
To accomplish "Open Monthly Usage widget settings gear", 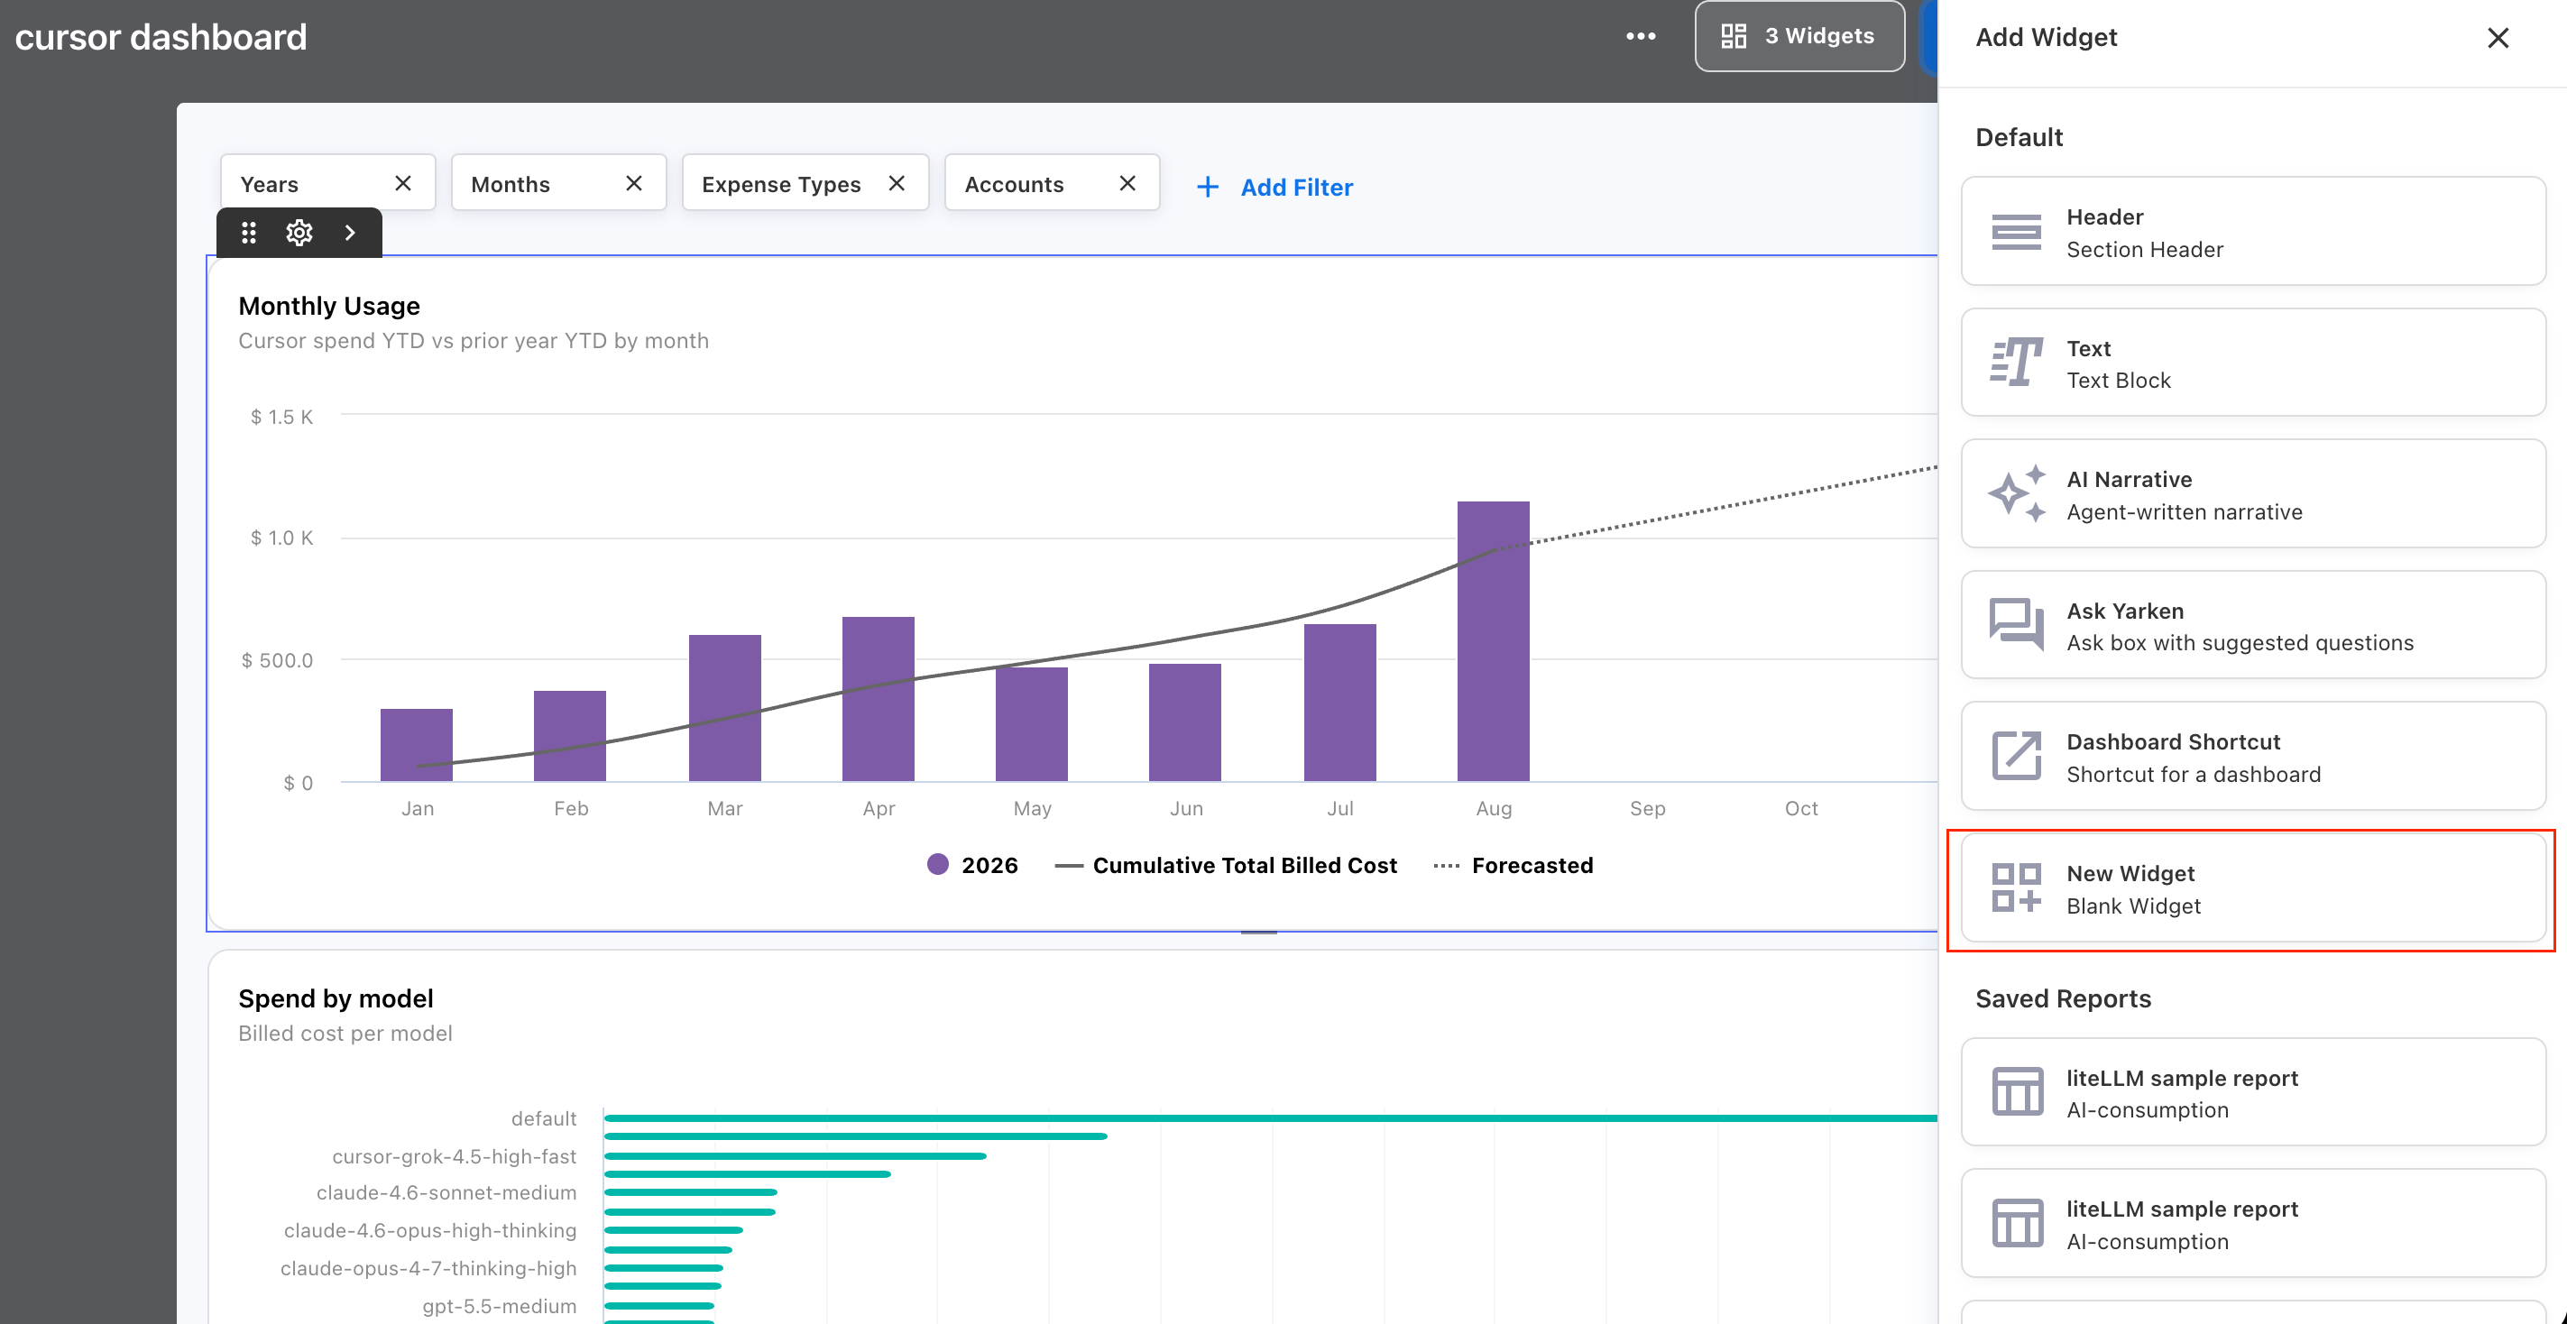I will (x=299, y=233).
